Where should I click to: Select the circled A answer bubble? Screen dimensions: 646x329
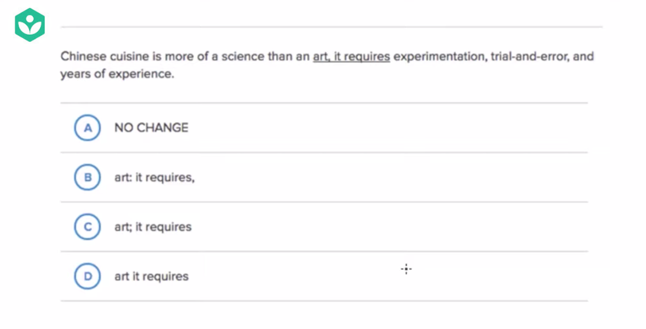coord(87,128)
